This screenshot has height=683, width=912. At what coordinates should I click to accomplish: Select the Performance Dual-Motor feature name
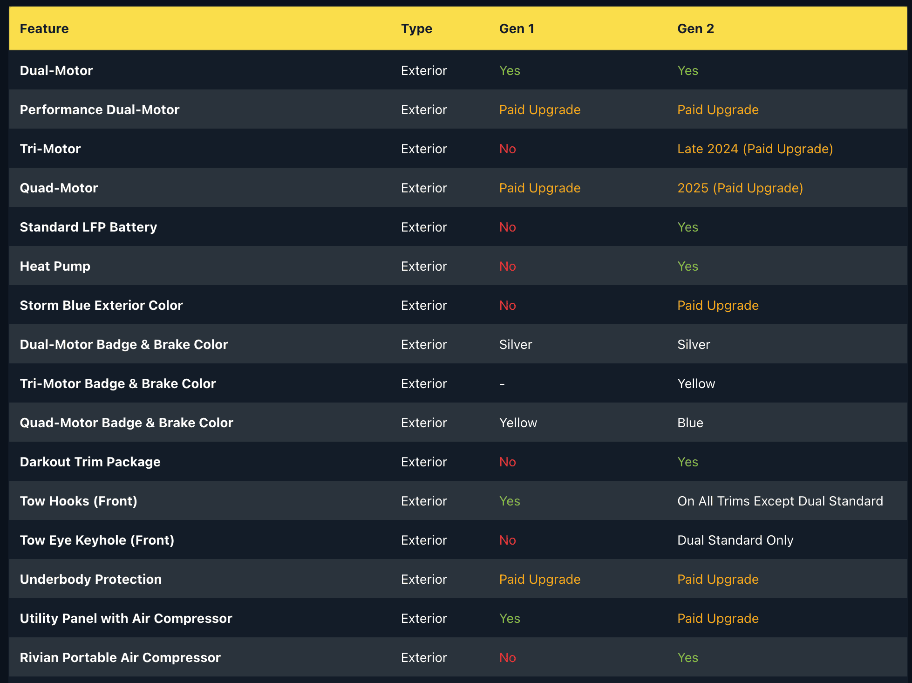click(100, 109)
